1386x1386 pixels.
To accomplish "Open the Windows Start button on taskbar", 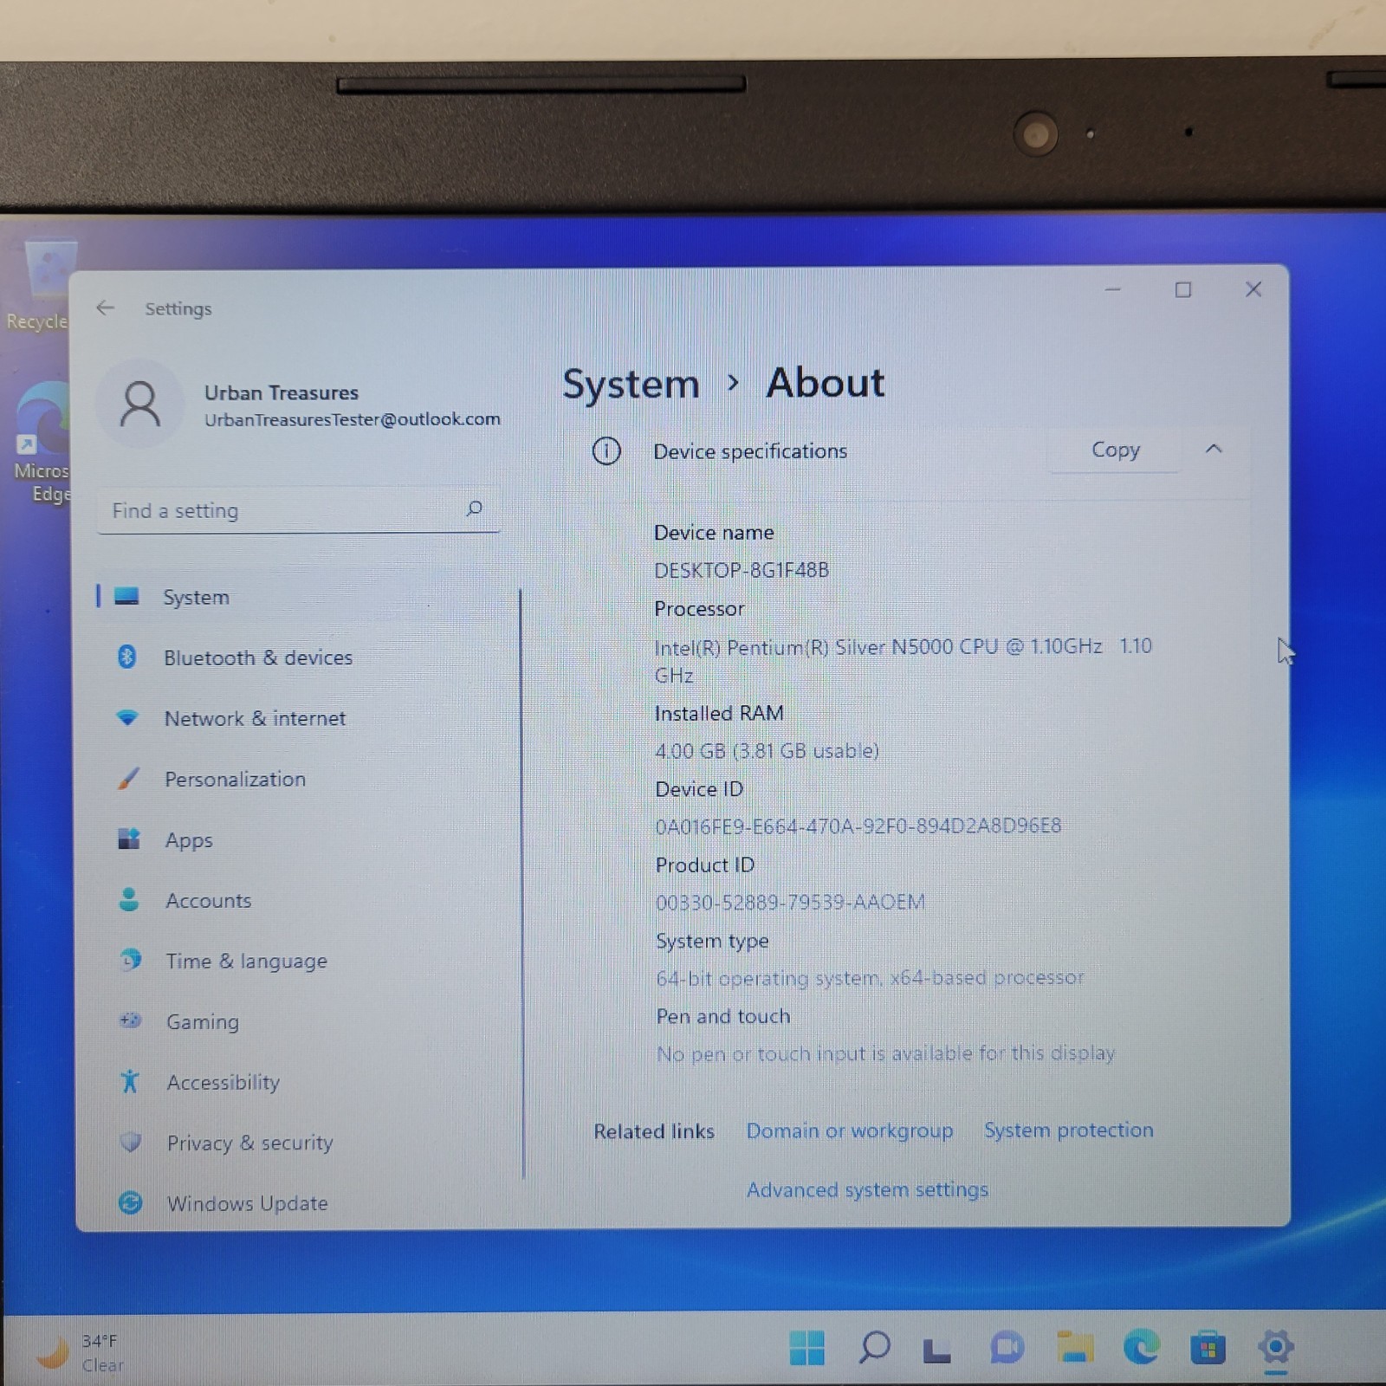I will [807, 1347].
